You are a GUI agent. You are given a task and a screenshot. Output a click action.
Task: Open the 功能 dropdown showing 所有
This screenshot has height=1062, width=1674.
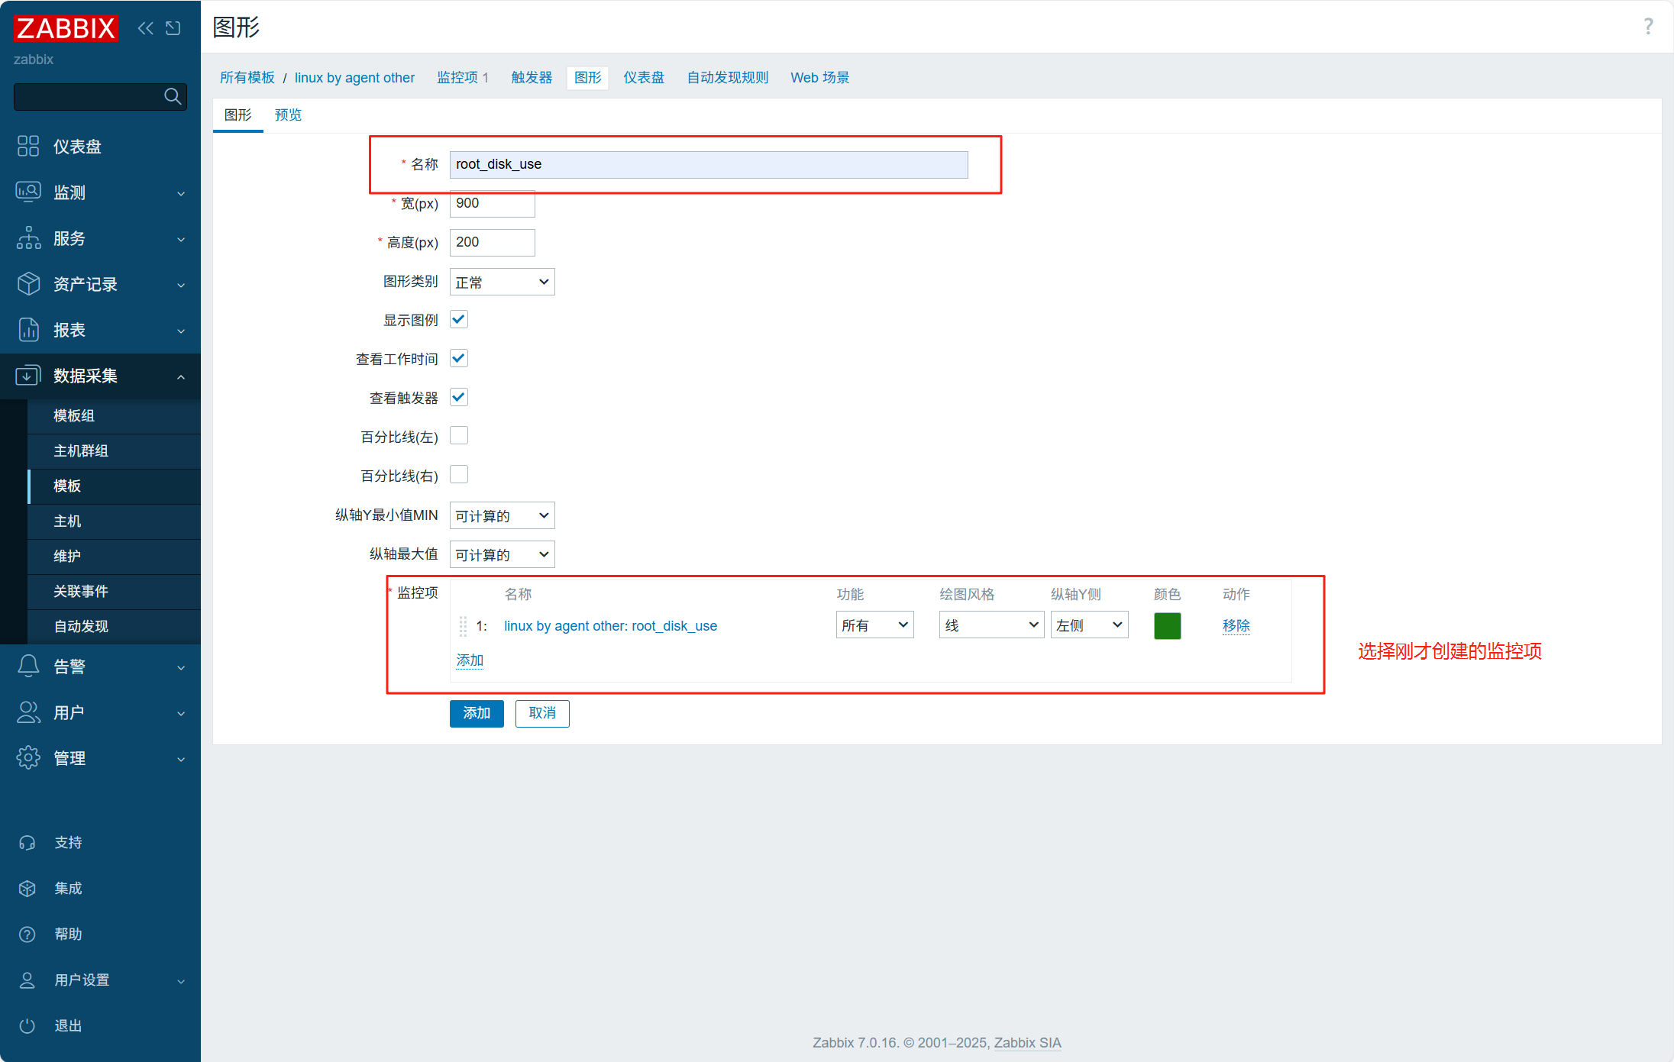pos(874,625)
